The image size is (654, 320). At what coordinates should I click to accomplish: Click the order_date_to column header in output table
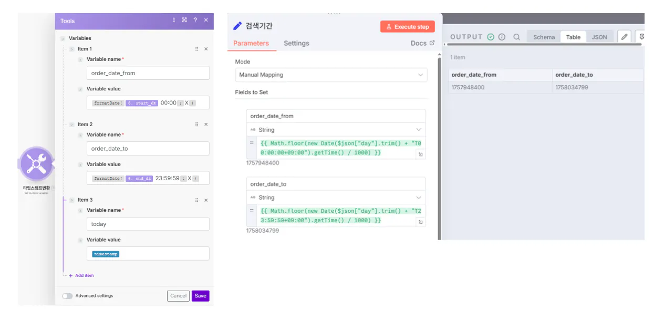(598, 75)
